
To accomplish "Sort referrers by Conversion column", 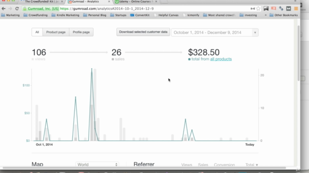I will 224,165.
